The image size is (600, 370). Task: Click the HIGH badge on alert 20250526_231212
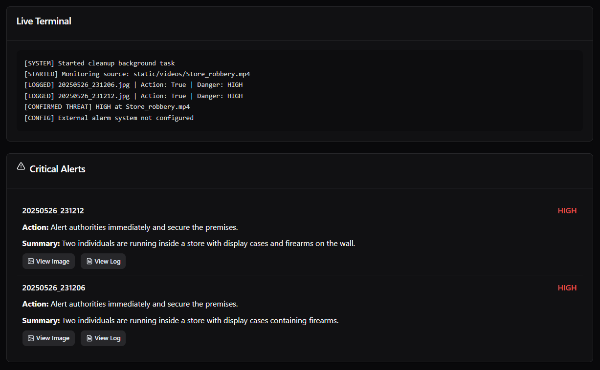[x=567, y=211]
